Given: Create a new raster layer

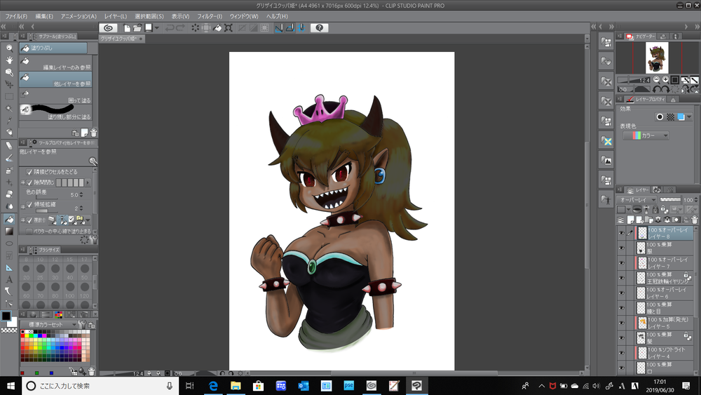Looking at the screenshot, I should pyautogui.click(x=631, y=220).
